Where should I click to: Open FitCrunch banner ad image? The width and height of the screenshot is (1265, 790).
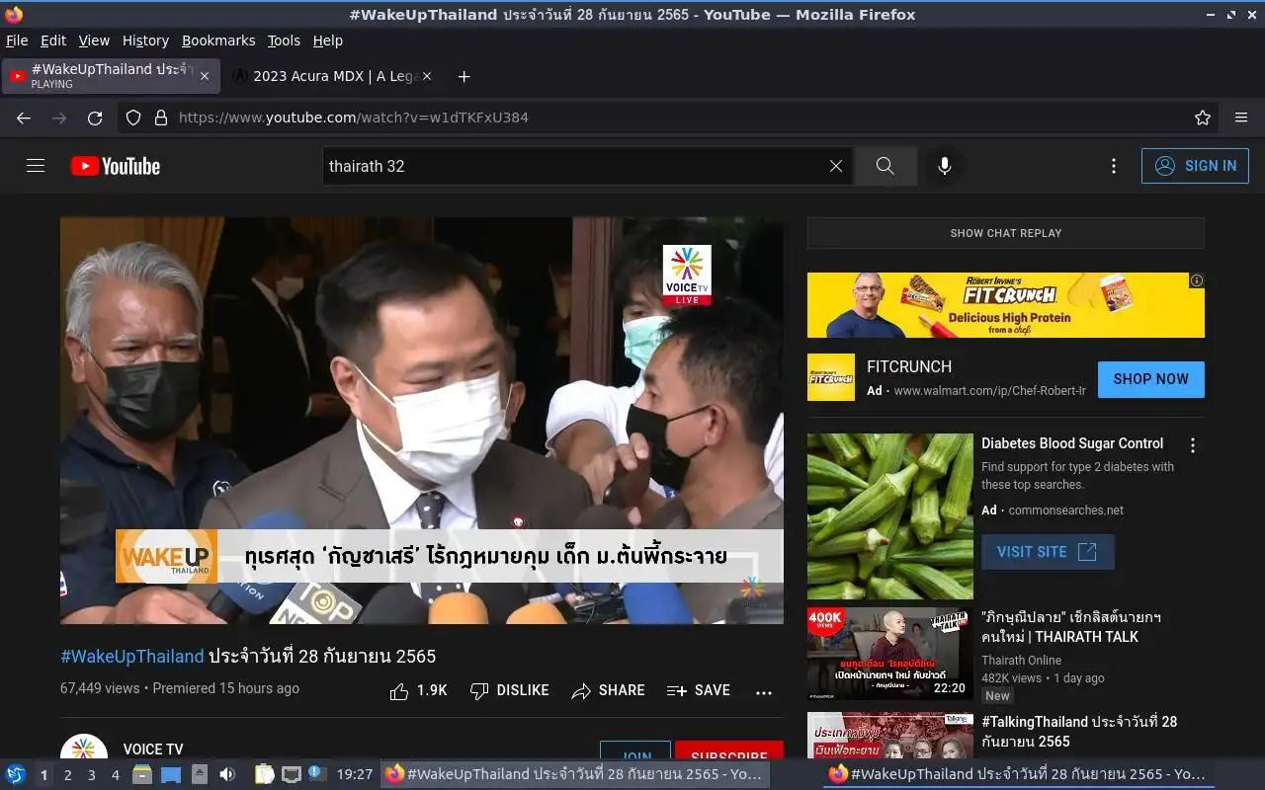pyautogui.click(x=1006, y=305)
